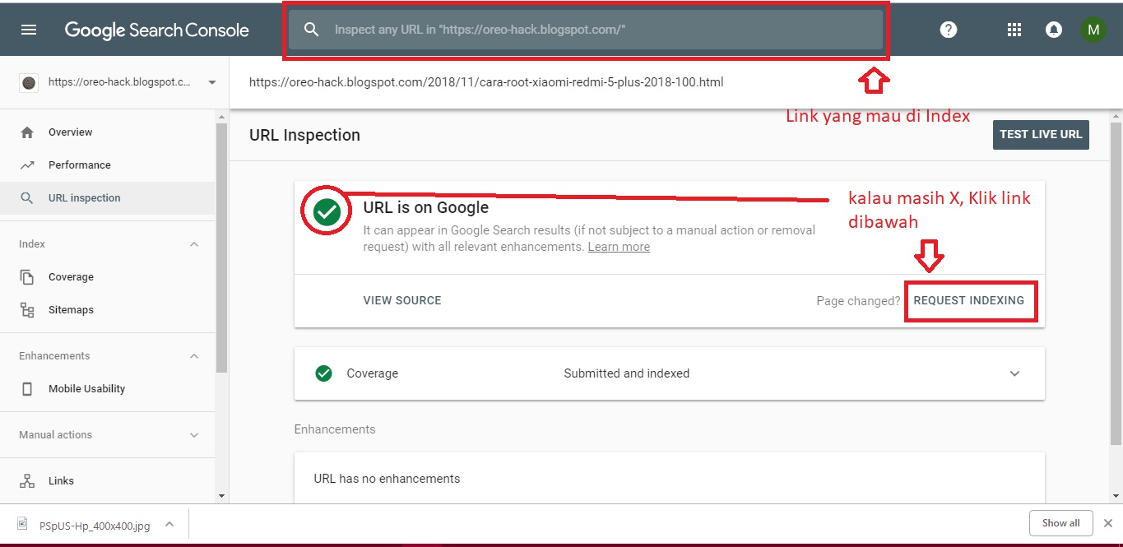Click the Coverage pages icon

click(27, 277)
